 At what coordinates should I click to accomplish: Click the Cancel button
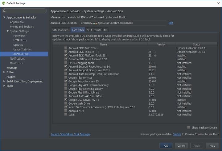181,146
